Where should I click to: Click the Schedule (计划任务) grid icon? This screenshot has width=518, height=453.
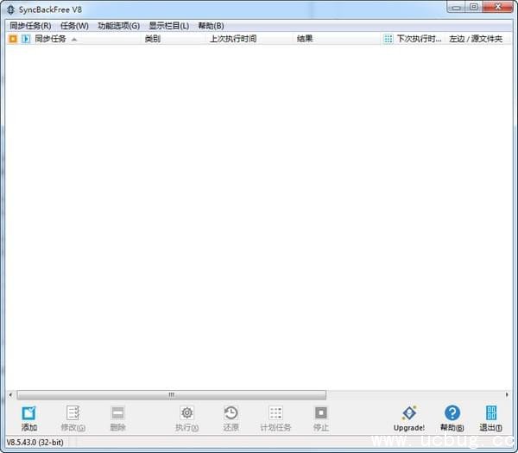(275, 412)
